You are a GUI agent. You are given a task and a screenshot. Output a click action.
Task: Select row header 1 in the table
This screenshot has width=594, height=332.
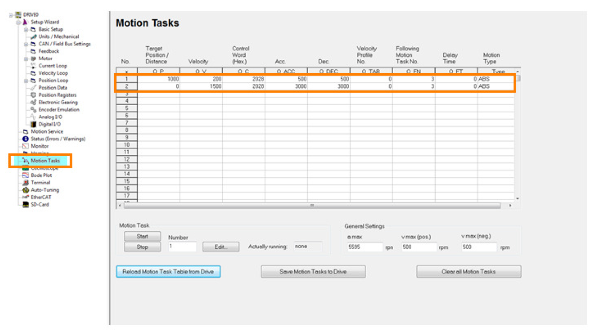(127, 79)
